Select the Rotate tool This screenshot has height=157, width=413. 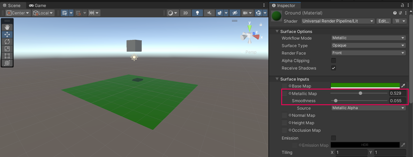point(7,42)
